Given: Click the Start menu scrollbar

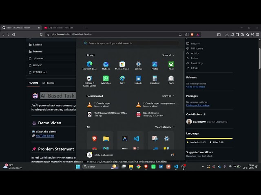Looking at the screenshot, I should click(184, 82).
